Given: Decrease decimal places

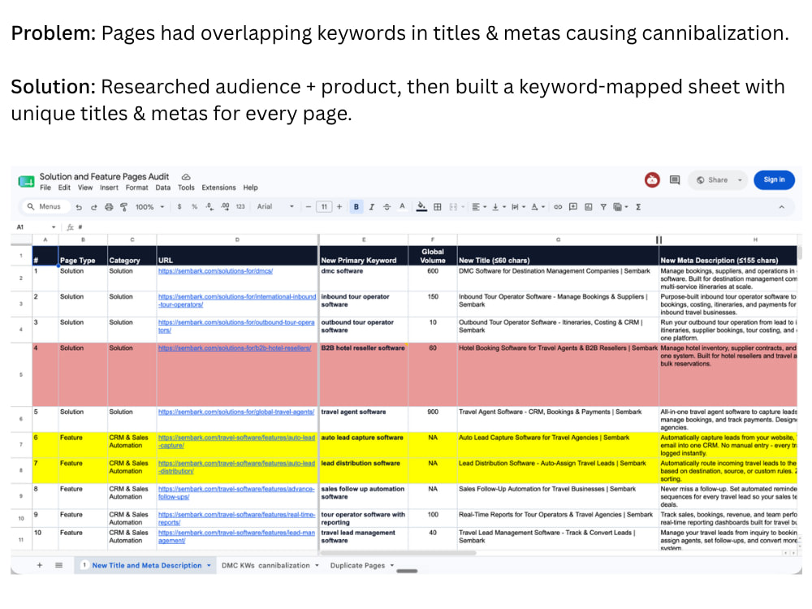Looking at the screenshot, I should 209,206.
